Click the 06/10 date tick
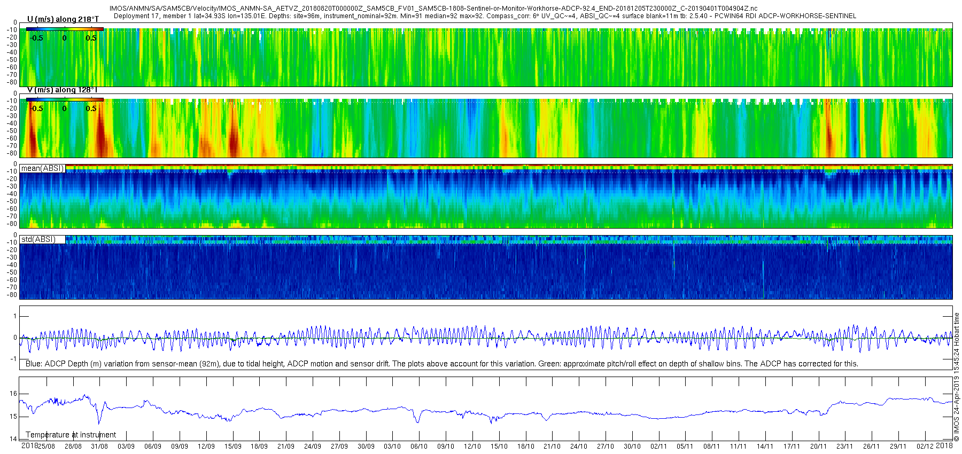 coord(419,447)
